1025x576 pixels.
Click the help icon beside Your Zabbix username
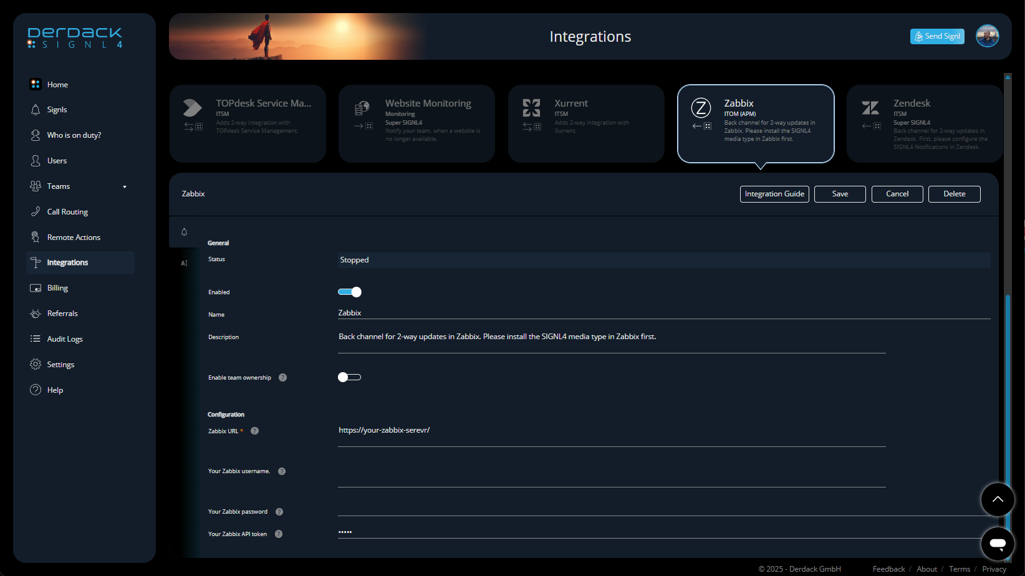point(282,471)
